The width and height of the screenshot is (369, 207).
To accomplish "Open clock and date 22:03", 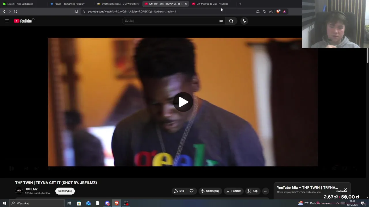I will coord(352,203).
